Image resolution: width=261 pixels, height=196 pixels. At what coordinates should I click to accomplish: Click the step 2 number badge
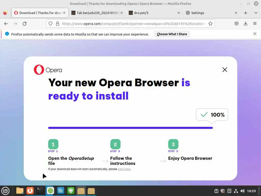[x=115, y=144]
